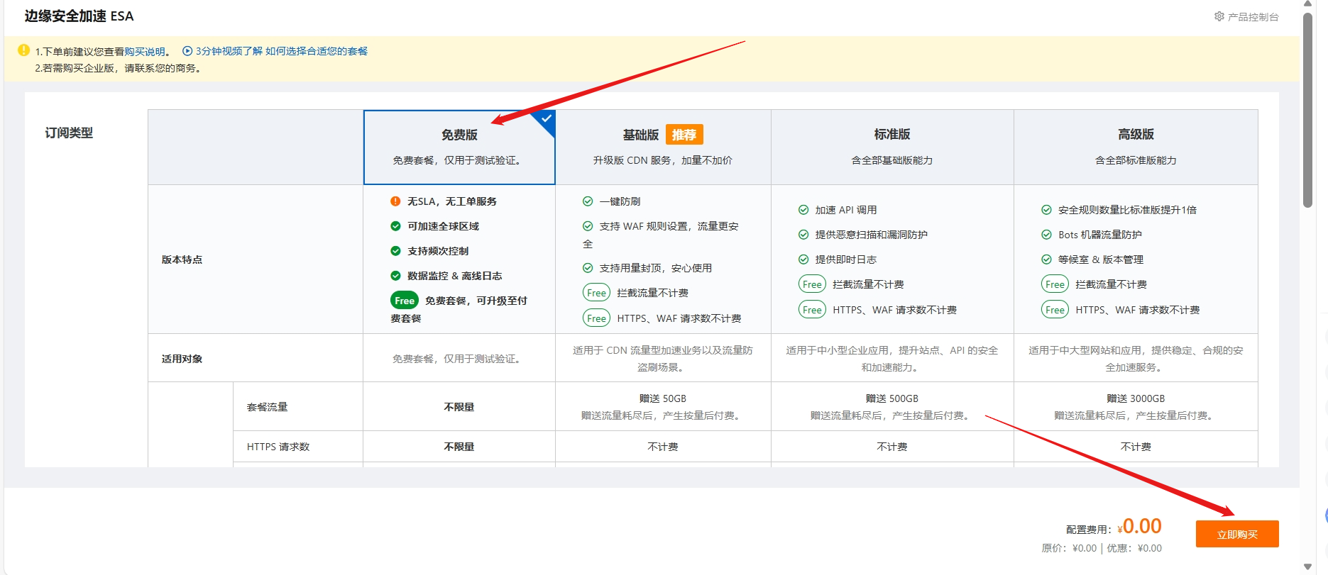Image resolution: width=1328 pixels, height=575 pixels.
Task: Click the checkmark icon beside 加速 API 调用
Action: coord(803,210)
